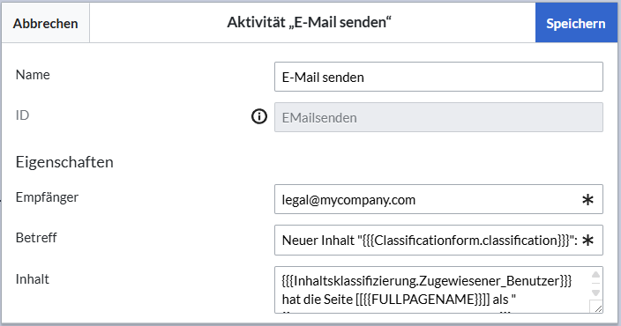Click the Betreff label
The width and height of the screenshot is (621, 326).
[x=36, y=238]
